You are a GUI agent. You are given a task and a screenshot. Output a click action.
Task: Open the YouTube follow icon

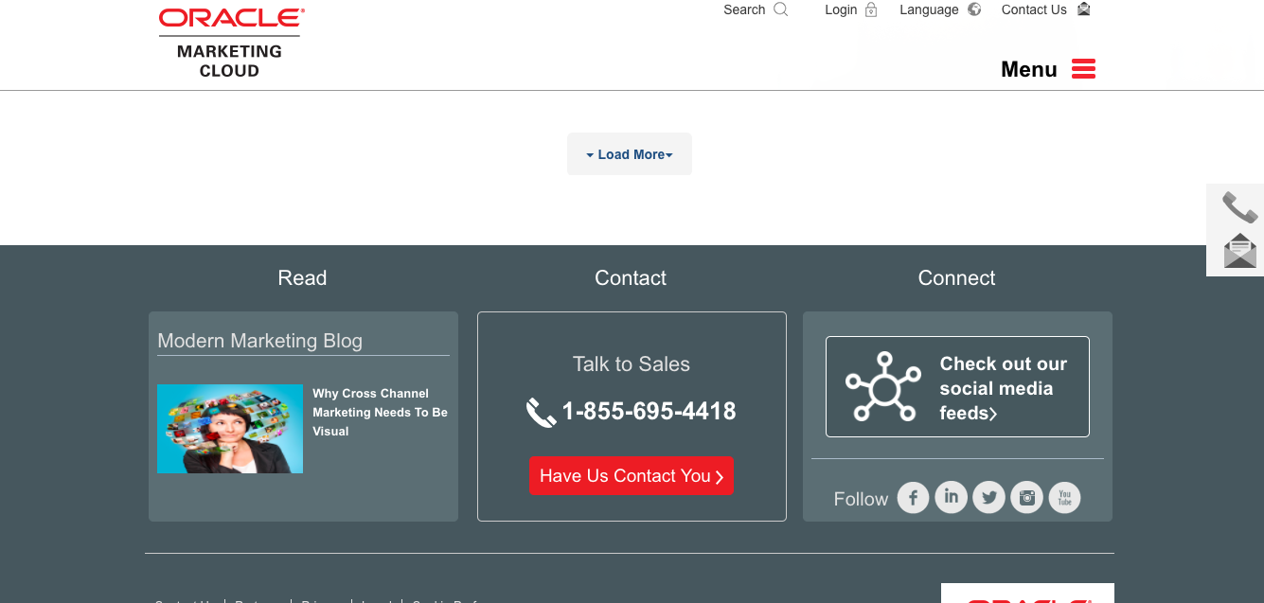point(1064,497)
